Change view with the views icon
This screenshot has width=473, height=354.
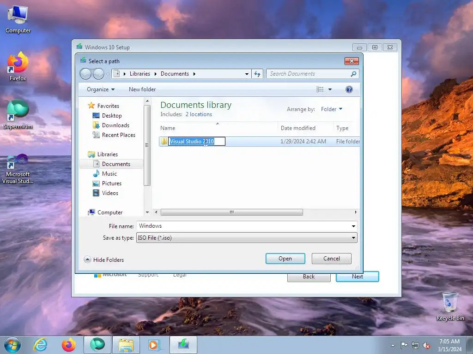(320, 89)
